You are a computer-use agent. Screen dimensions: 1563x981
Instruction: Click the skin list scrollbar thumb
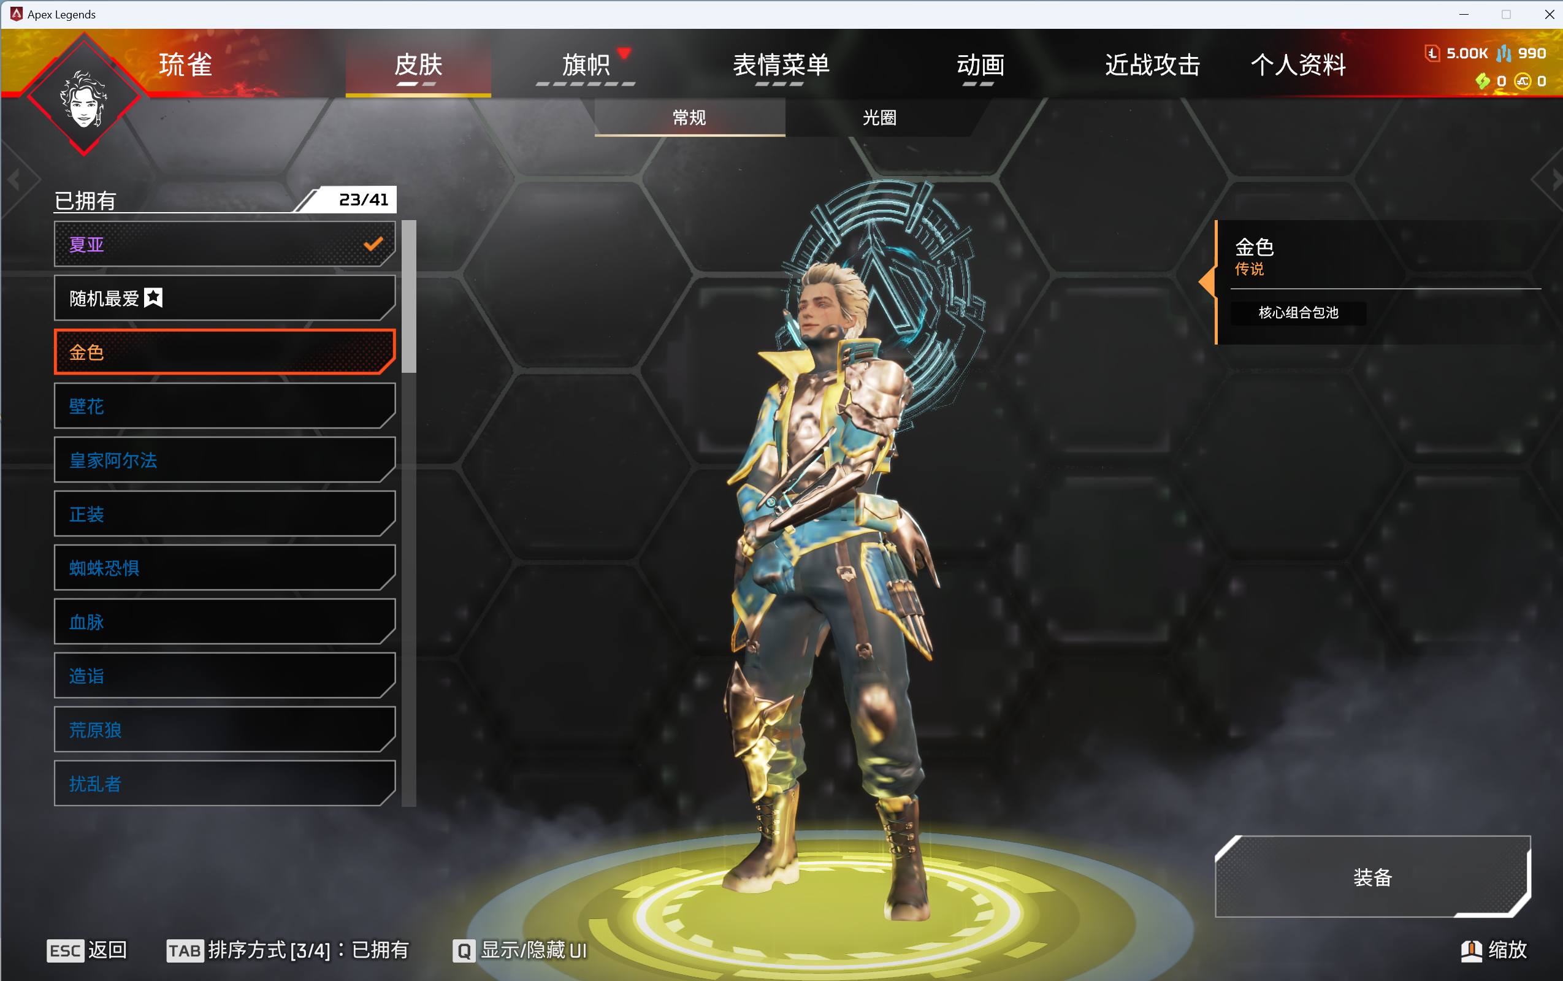point(409,297)
